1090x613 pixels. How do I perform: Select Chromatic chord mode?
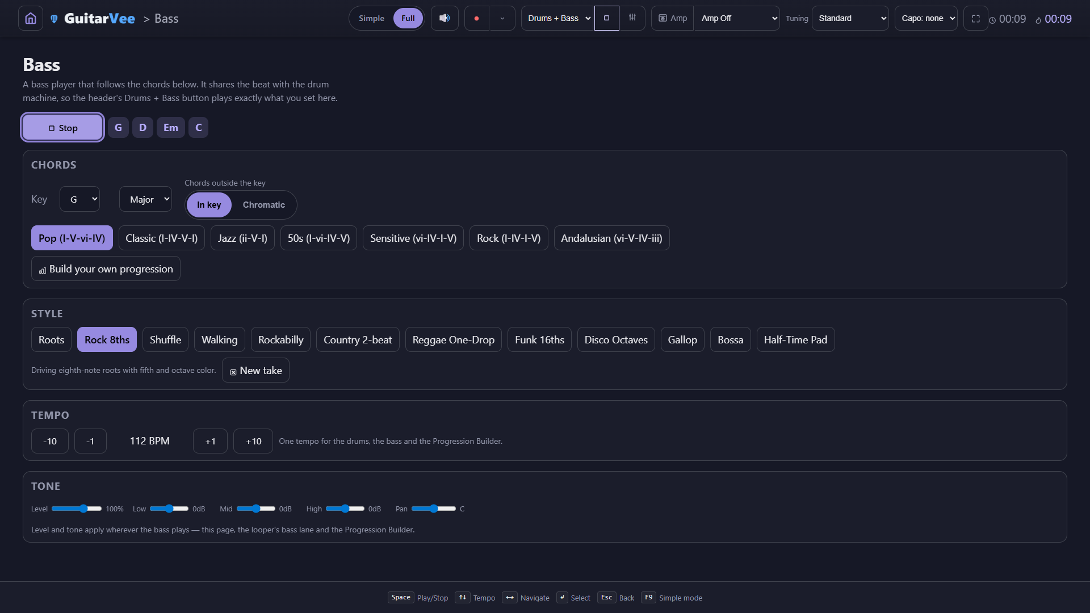click(x=264, y=205)
